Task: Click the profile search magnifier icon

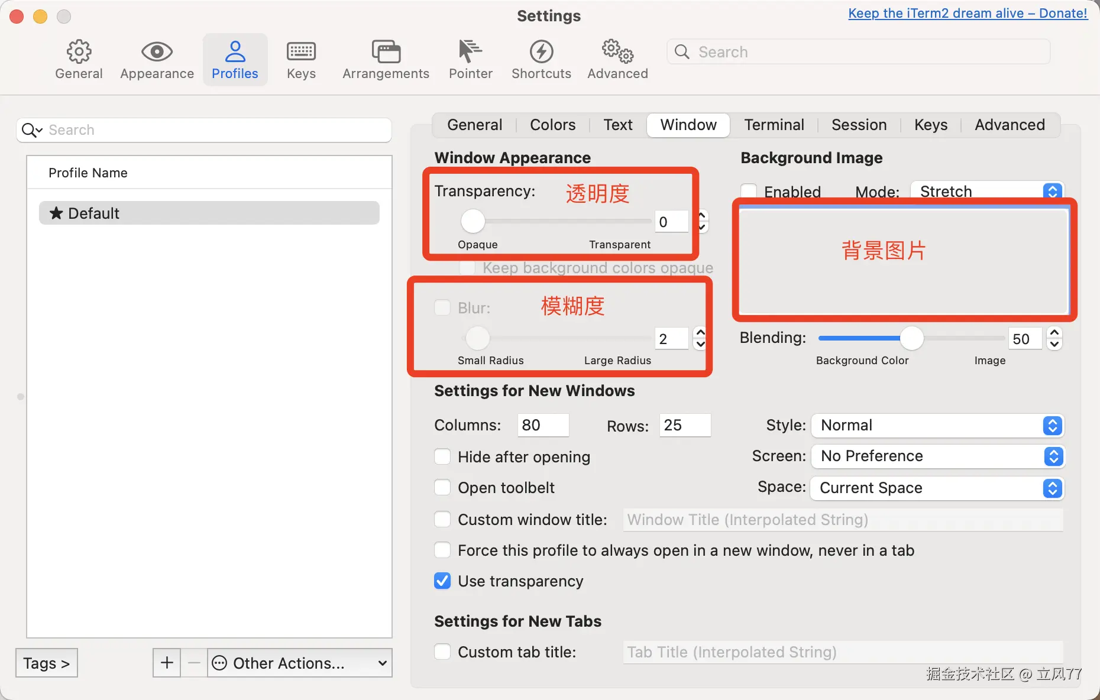Action: pos(32,130)
